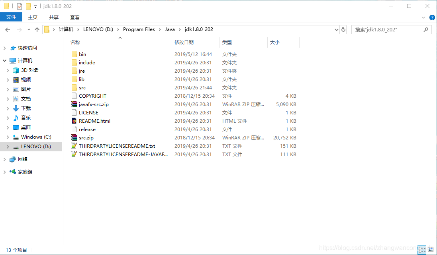
Task: Click the javafx-src.zip WinRAR icon
Action: pyautogui.click(x=74, y=104)
